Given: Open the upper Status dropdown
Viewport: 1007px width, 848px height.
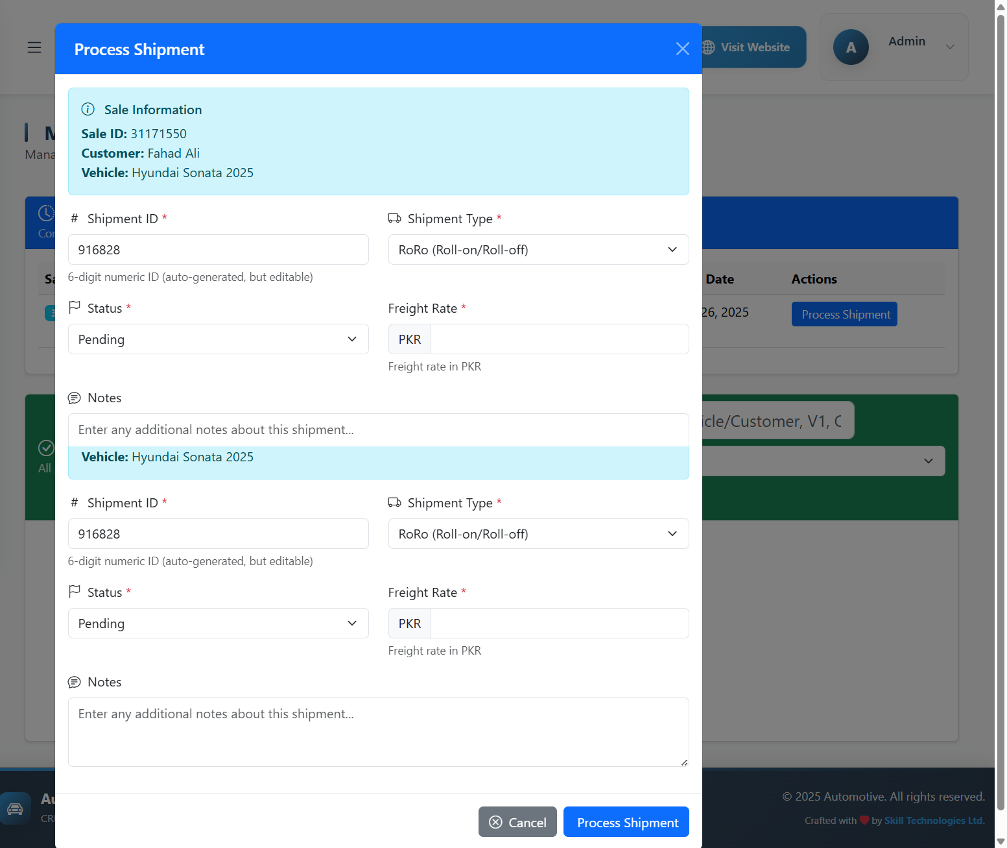Looking at the screenshot, I should click(x=218, y=339).
